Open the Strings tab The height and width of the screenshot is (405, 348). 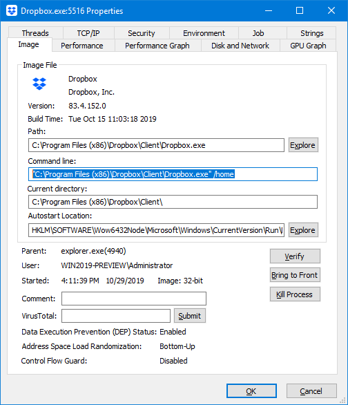click(311, 33)
